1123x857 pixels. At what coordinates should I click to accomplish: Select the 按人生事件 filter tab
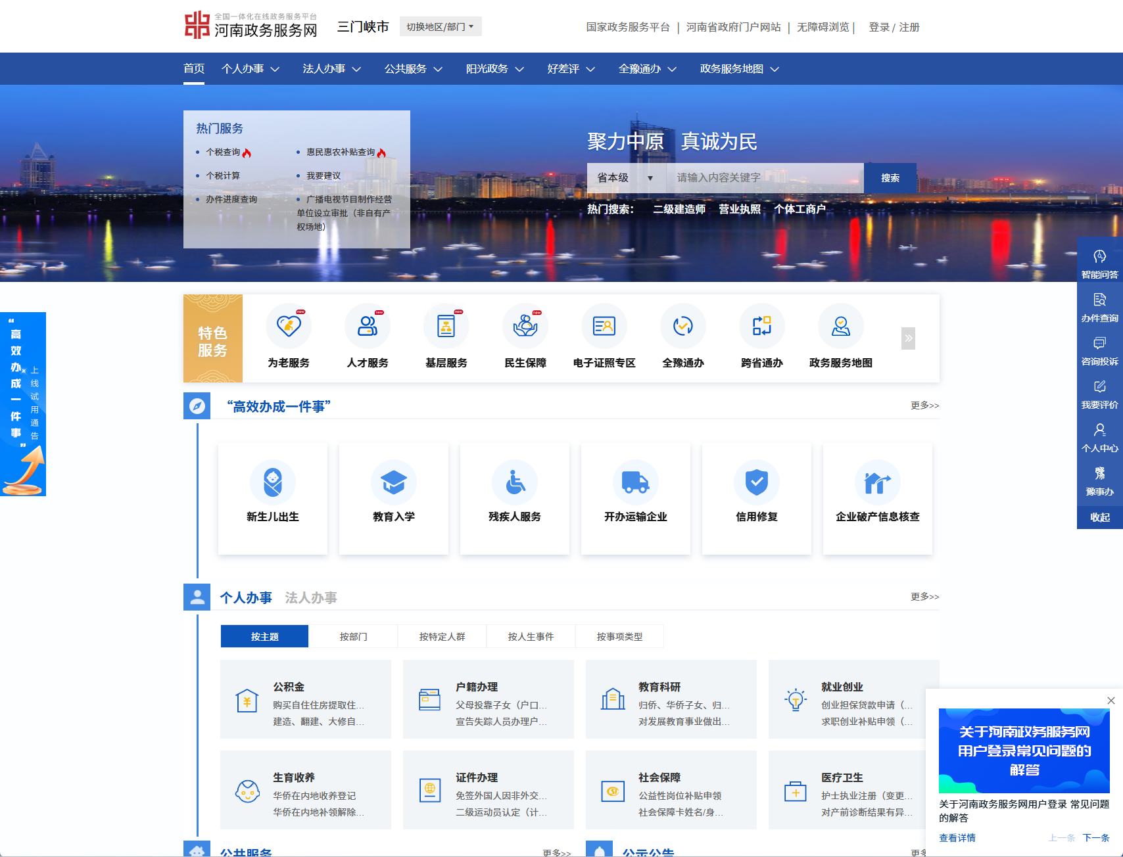pos(531,636)
